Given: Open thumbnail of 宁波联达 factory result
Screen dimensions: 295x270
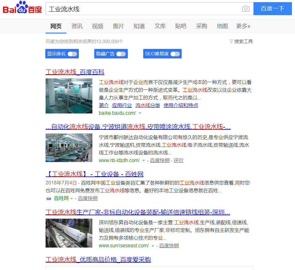Looking at the screenshot, I should click(69, 148).
